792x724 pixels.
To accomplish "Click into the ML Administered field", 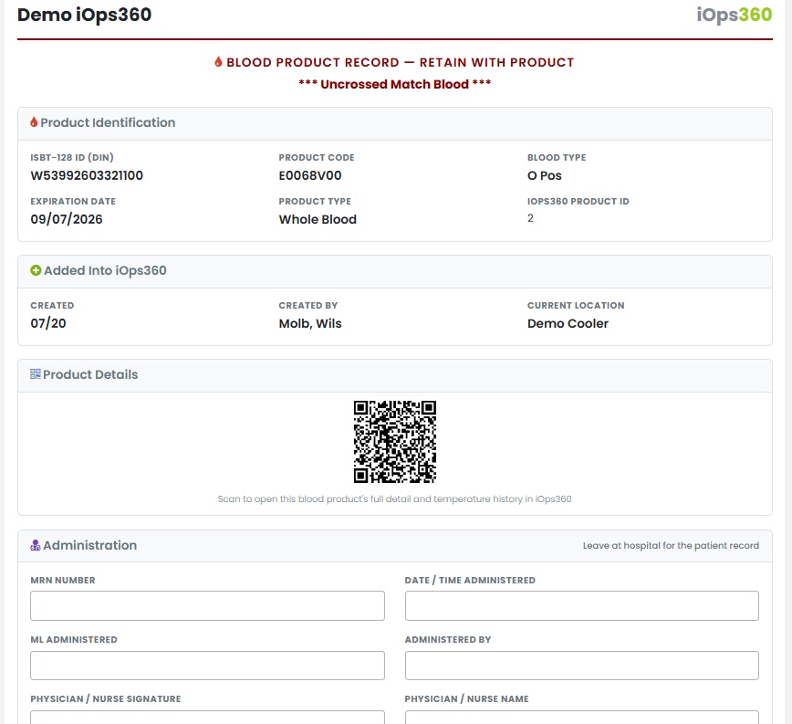I will 208,666.
